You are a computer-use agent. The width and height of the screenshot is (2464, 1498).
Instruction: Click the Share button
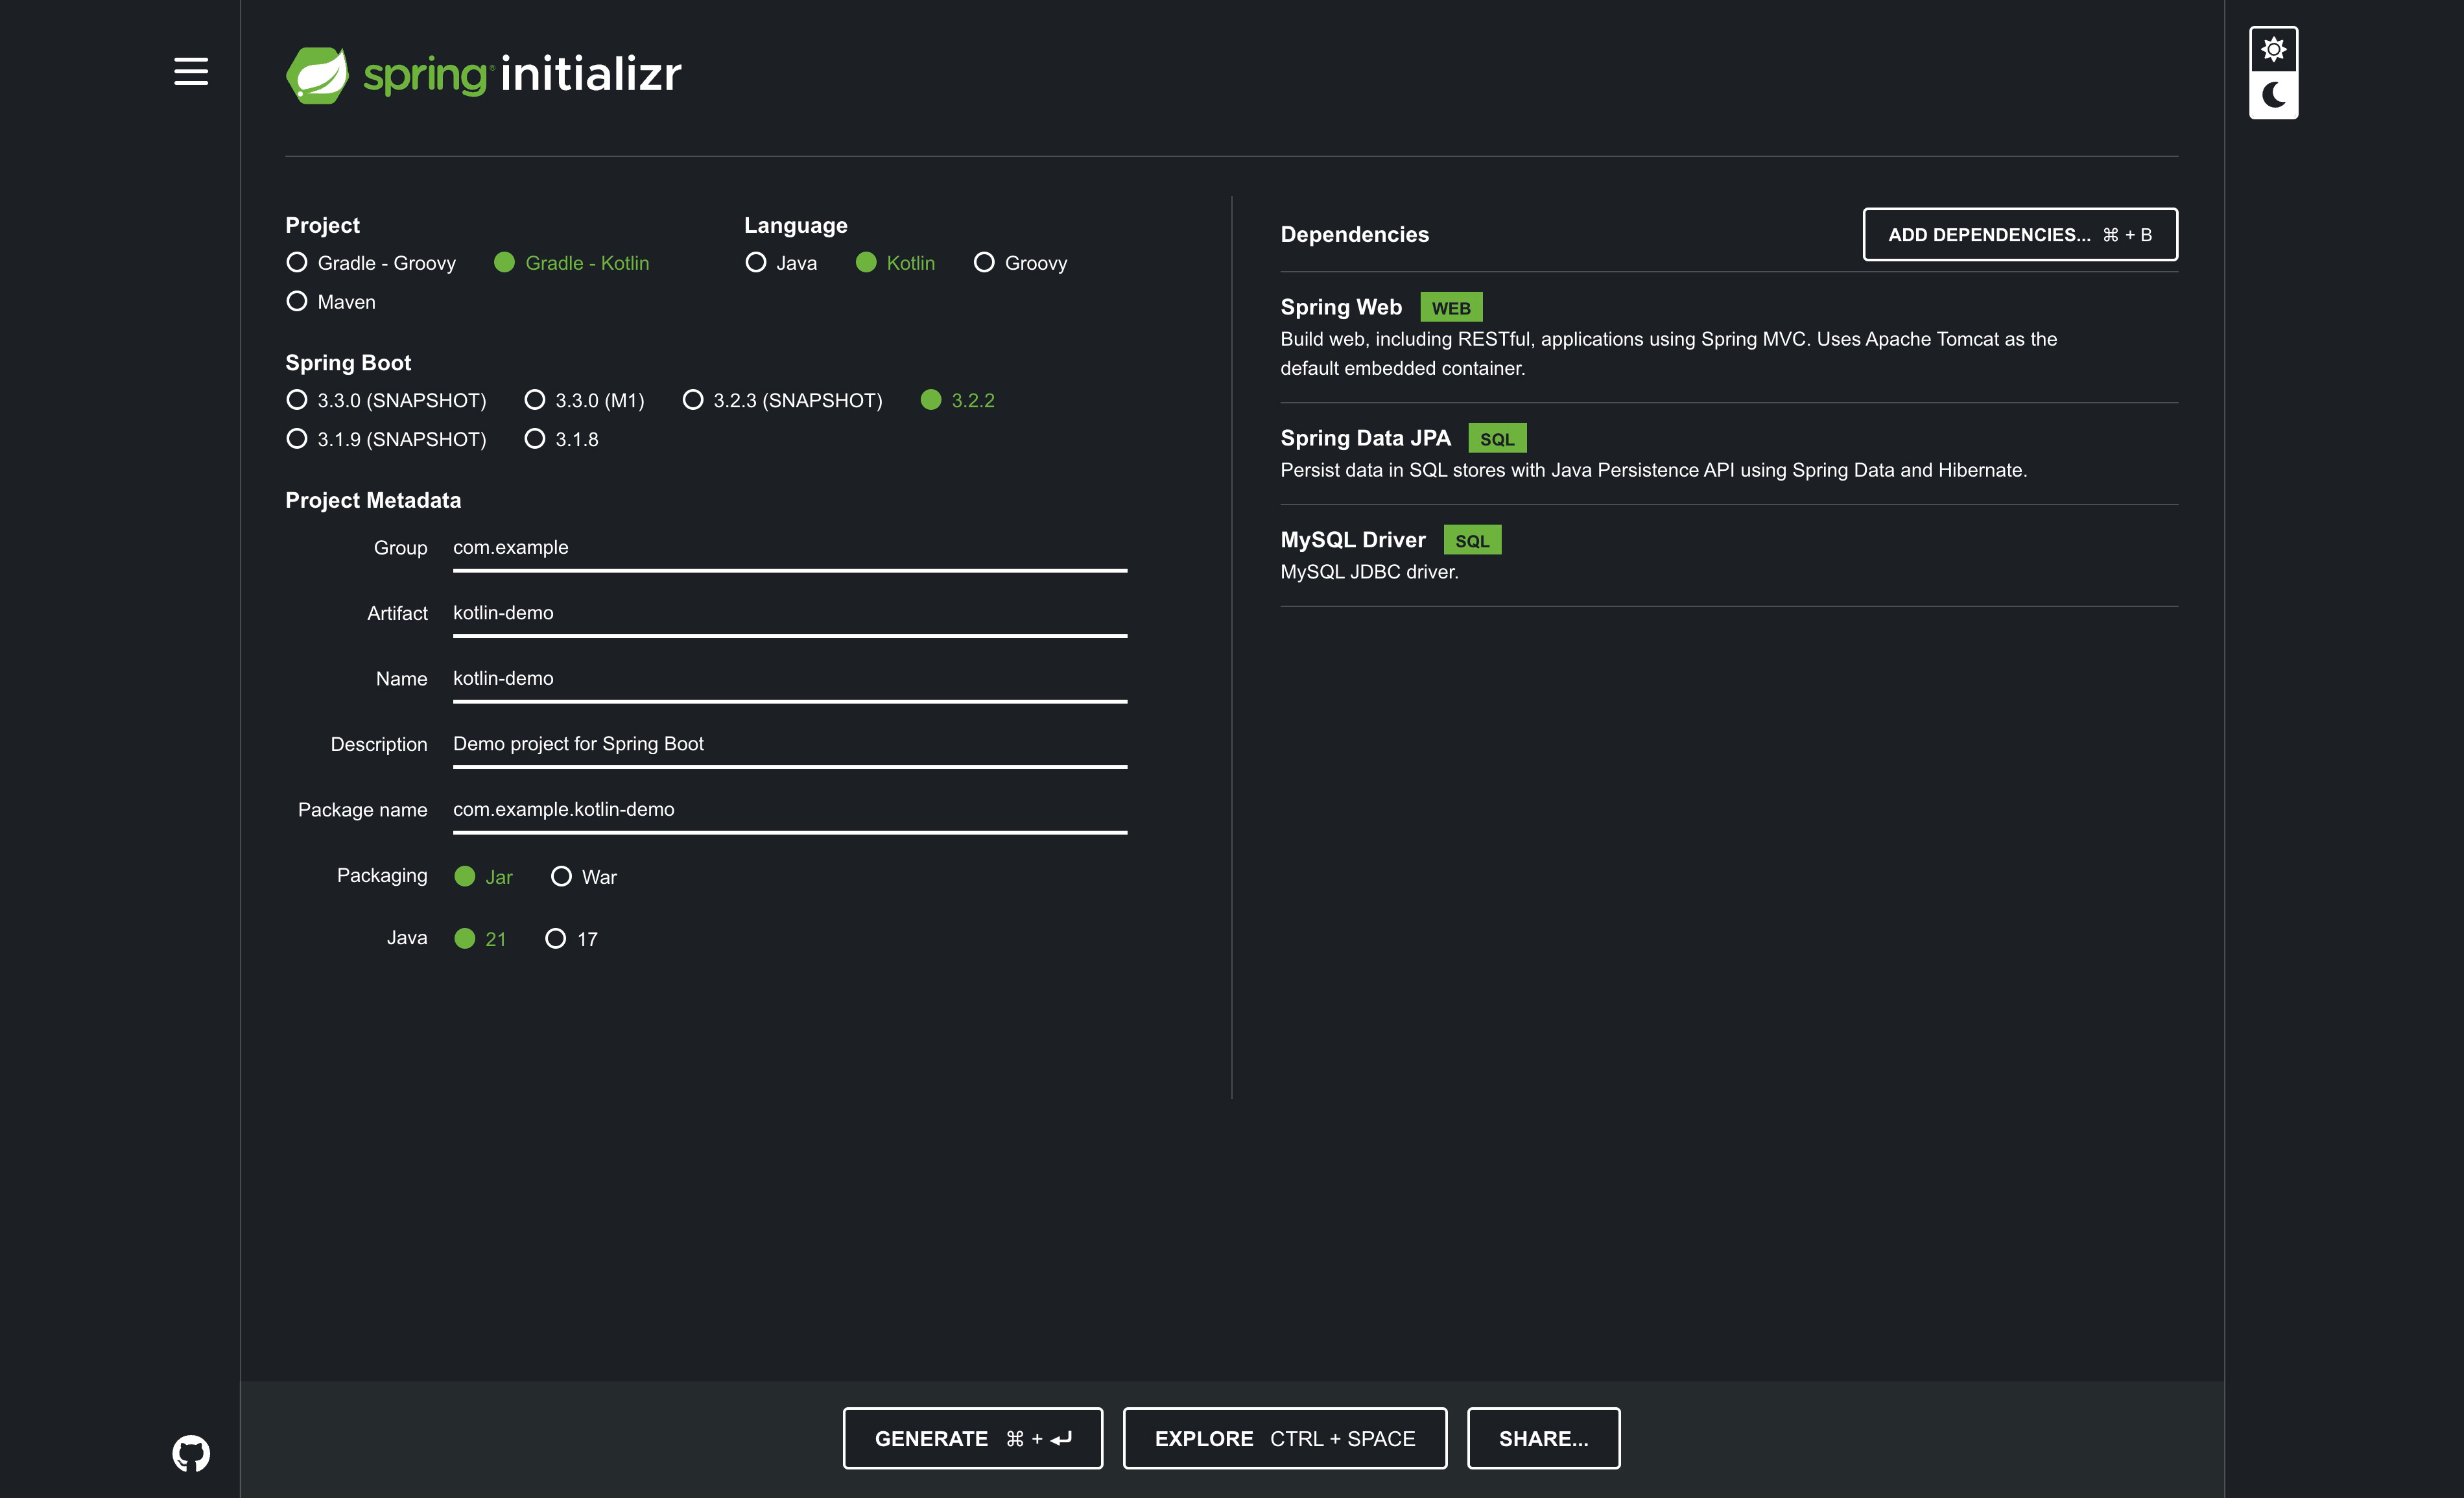[1542, 1438]
